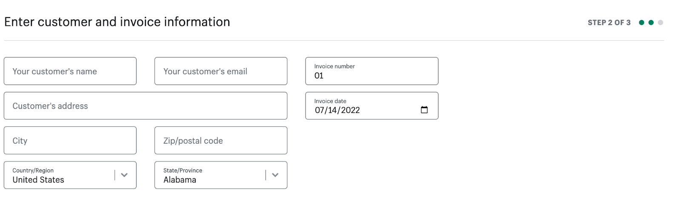Click into the Customer's address field
The height and width of the screenshot is (204, 681).
click(x=145, y=106)
